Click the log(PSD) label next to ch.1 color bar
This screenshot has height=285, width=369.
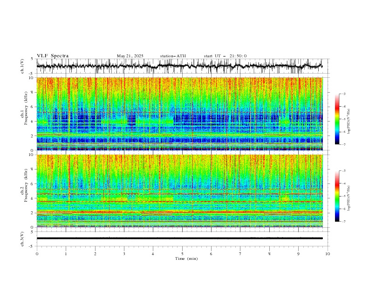[x=349, y=122]
